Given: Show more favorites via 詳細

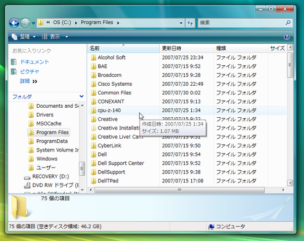Looking at the screenshot, I should tap(29, 81).
